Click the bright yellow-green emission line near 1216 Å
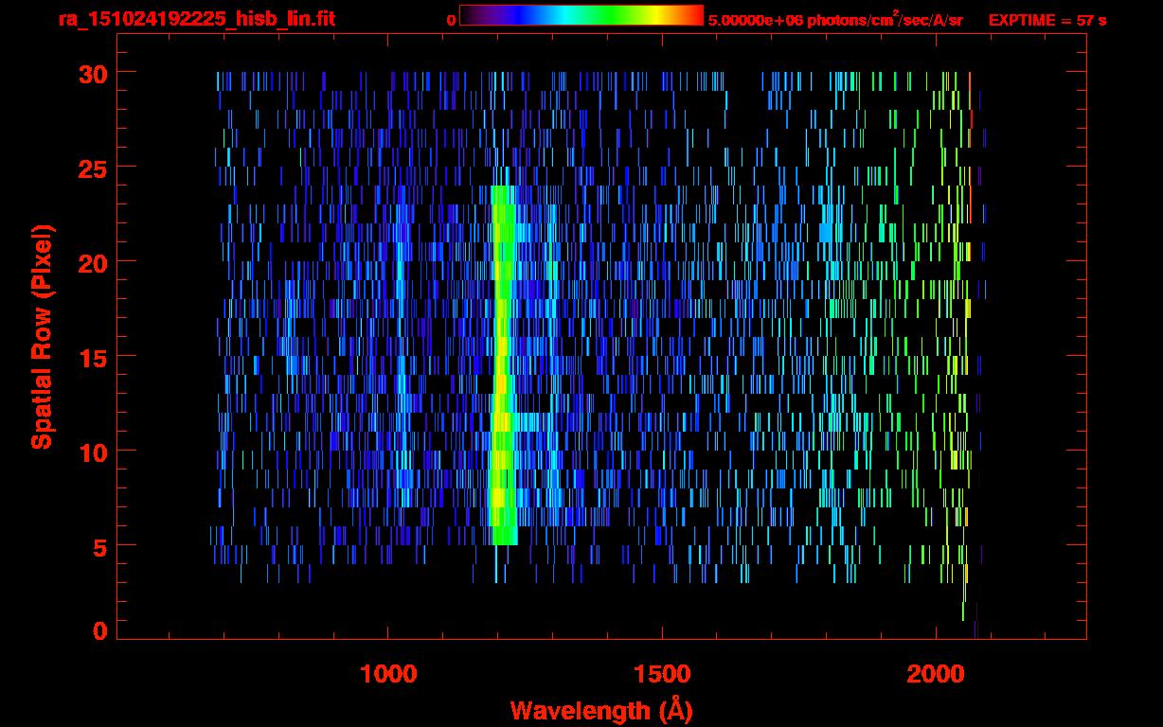The image size is (1163, 727). tap(504, 364)
